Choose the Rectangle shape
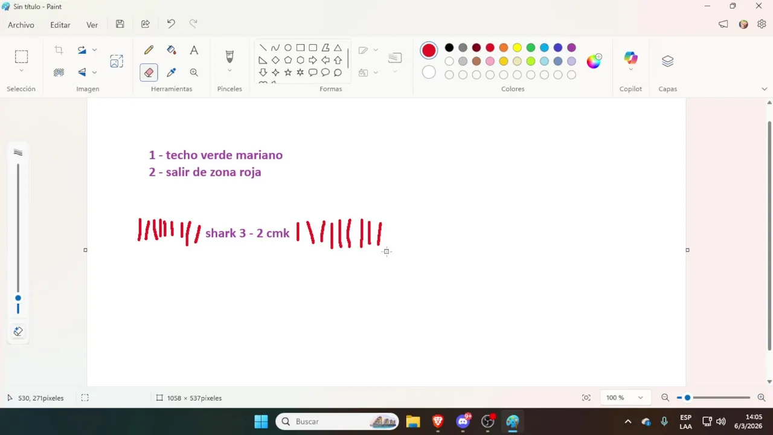Screen dimensions: 773x435 tap(300, 48)
